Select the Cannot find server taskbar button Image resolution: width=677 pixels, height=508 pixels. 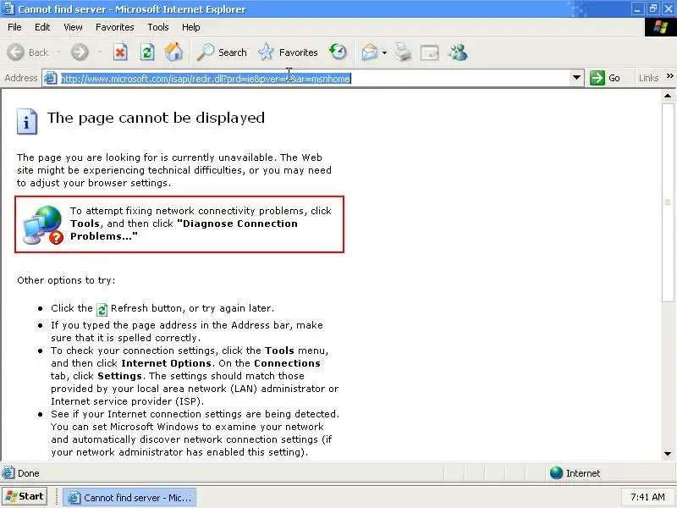tap(130, 498)
